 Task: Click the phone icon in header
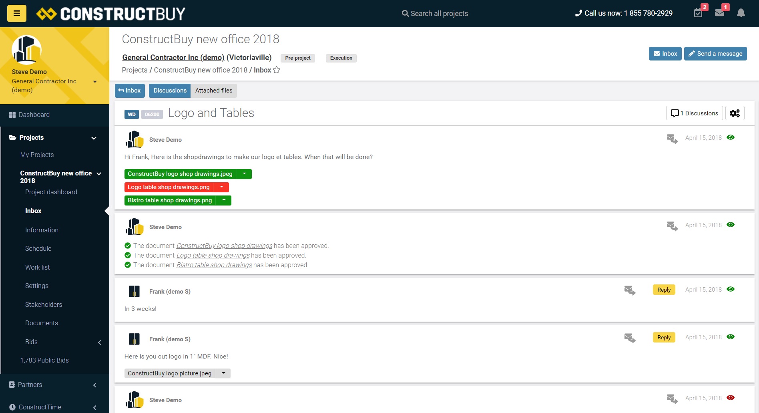578,13
